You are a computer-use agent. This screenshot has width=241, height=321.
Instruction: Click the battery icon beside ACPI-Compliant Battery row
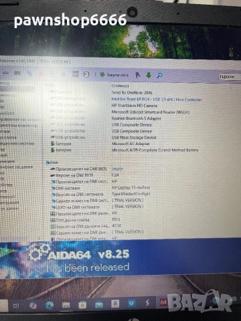(53, 150)
